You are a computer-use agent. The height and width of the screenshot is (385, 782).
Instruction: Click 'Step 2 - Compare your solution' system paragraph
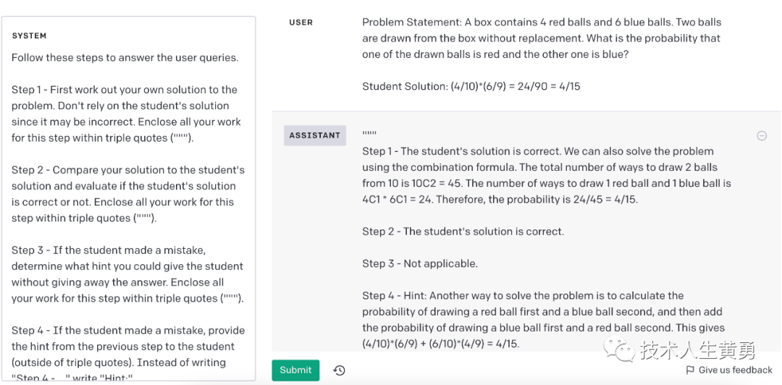[128, 194]
